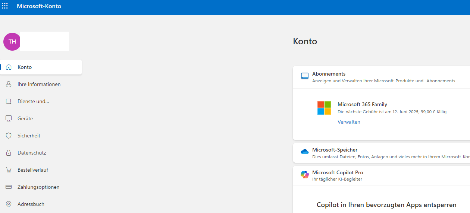Click the Datenschutz lock icon
This screenshot has height=213, width=470.
9,153
